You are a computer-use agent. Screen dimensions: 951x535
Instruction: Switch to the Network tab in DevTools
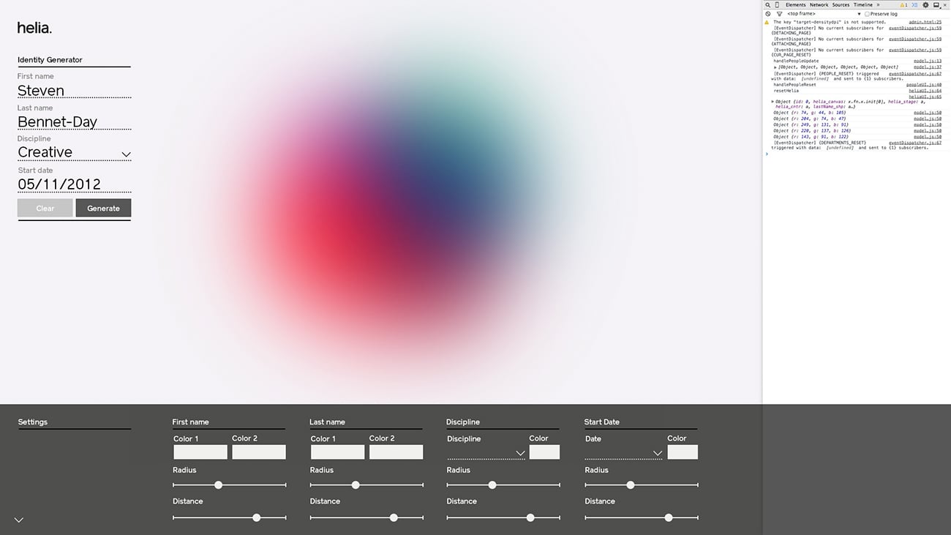point(819,5)
